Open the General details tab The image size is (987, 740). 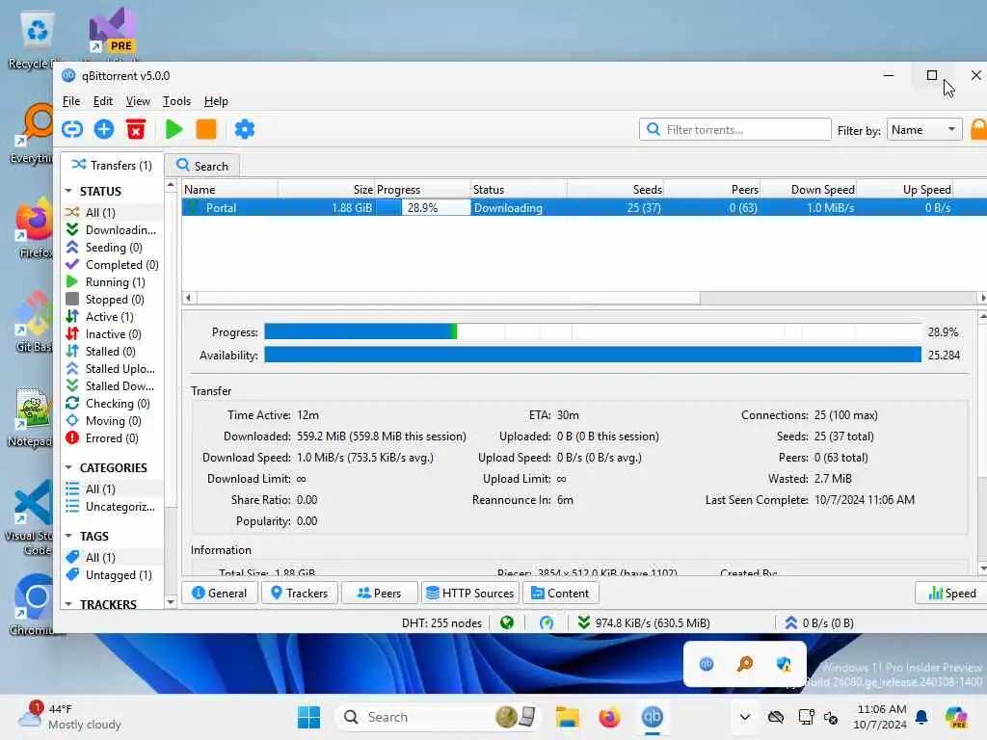(x=219, y=594)
